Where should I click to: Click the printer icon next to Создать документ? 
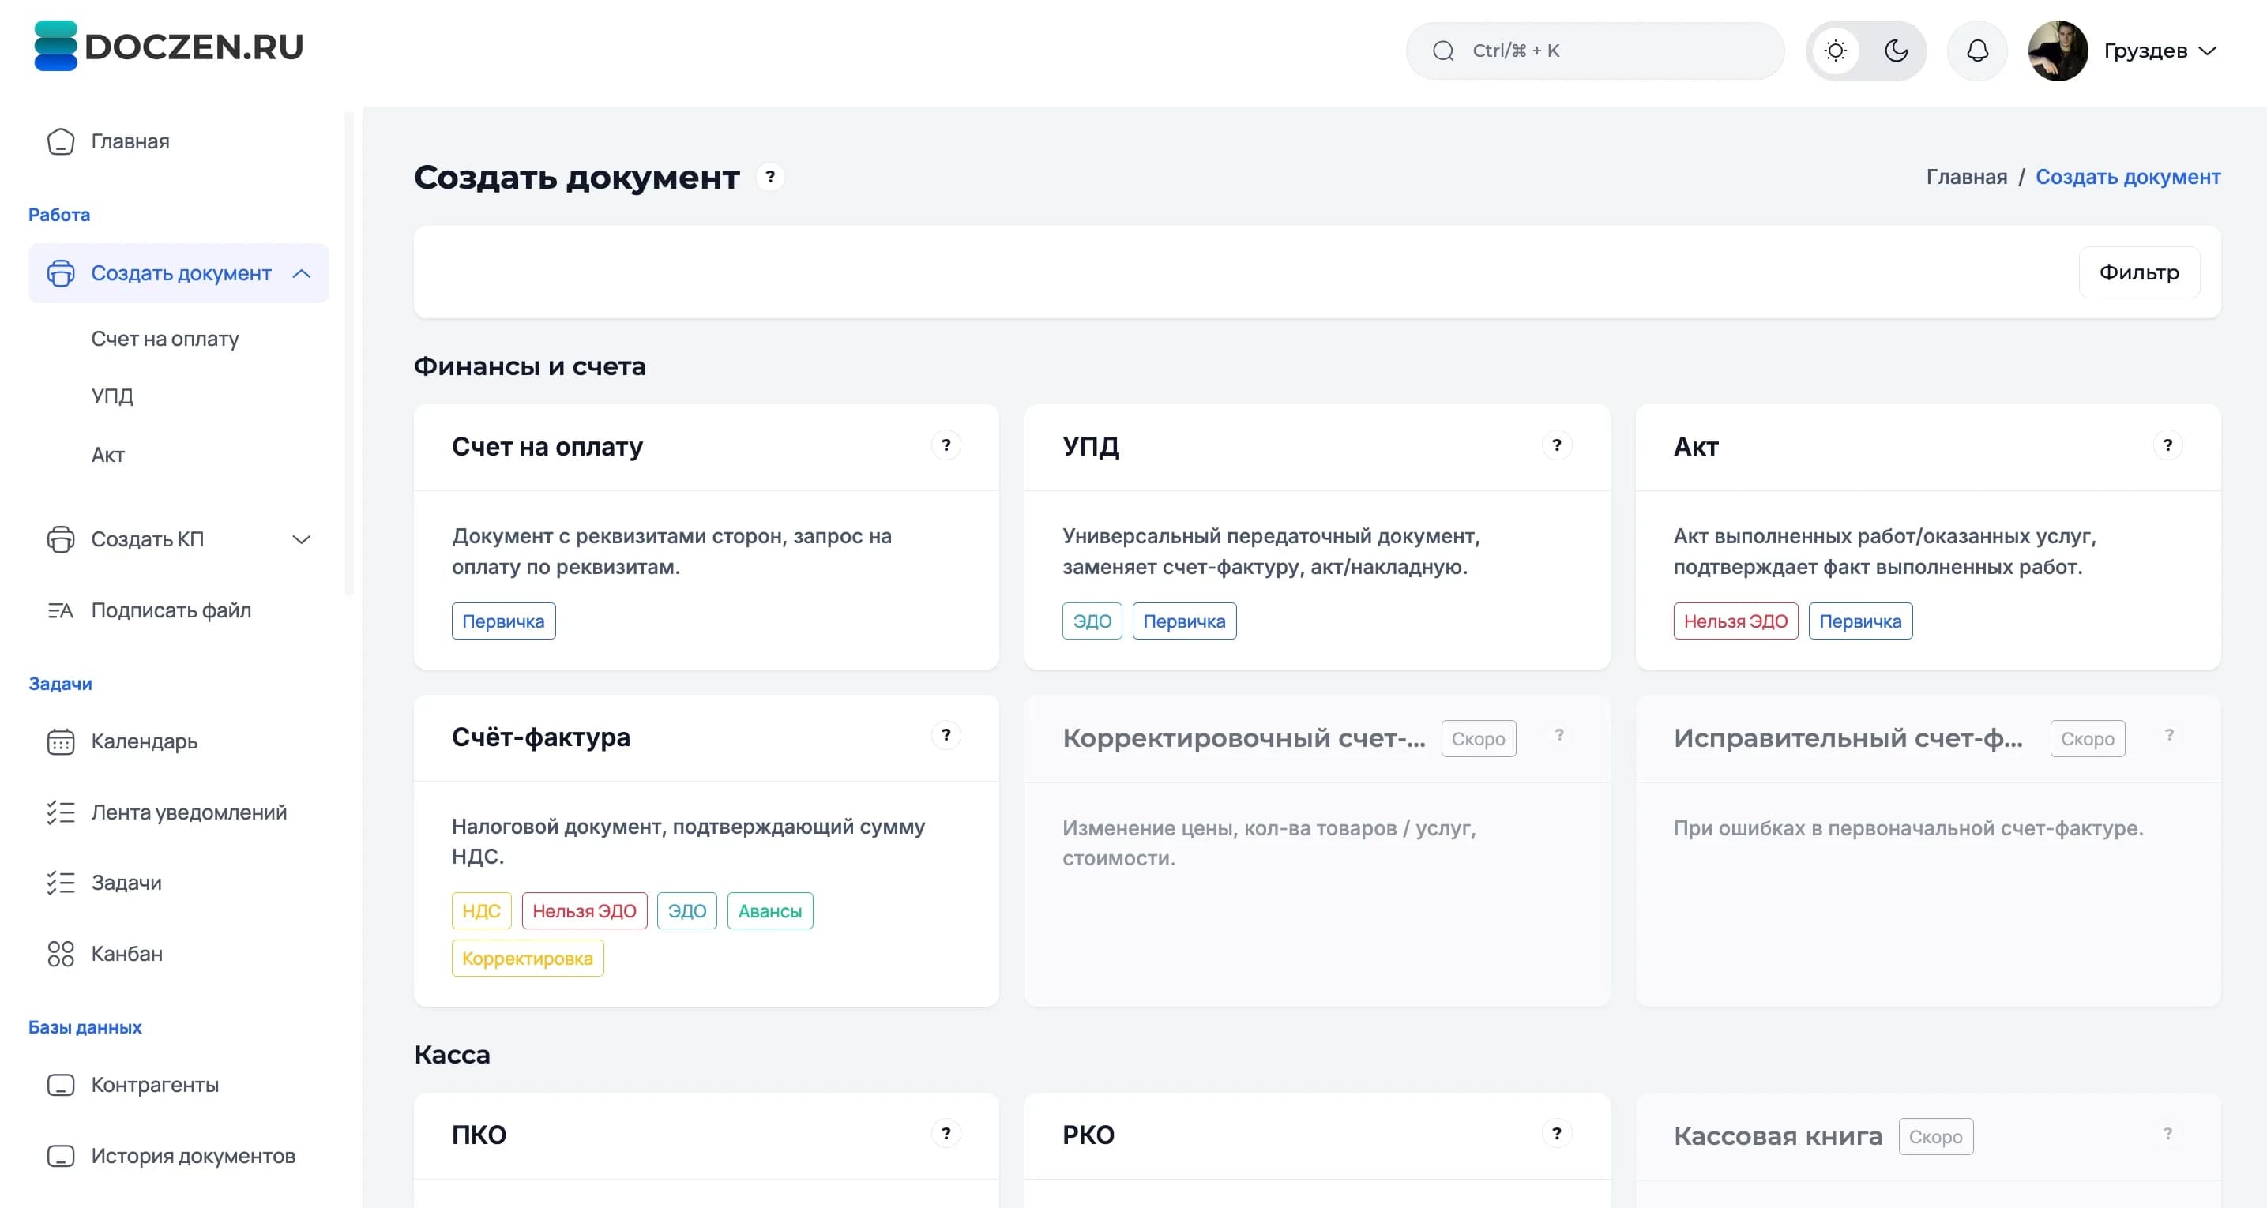pyautogui.click(x=61, y=274)
